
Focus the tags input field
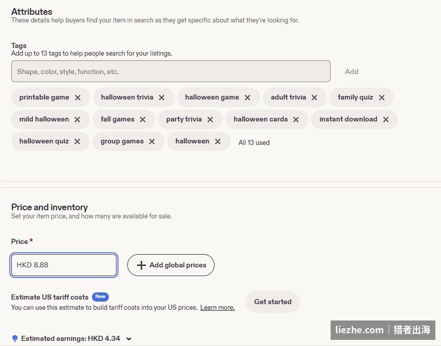coord(171,71)
